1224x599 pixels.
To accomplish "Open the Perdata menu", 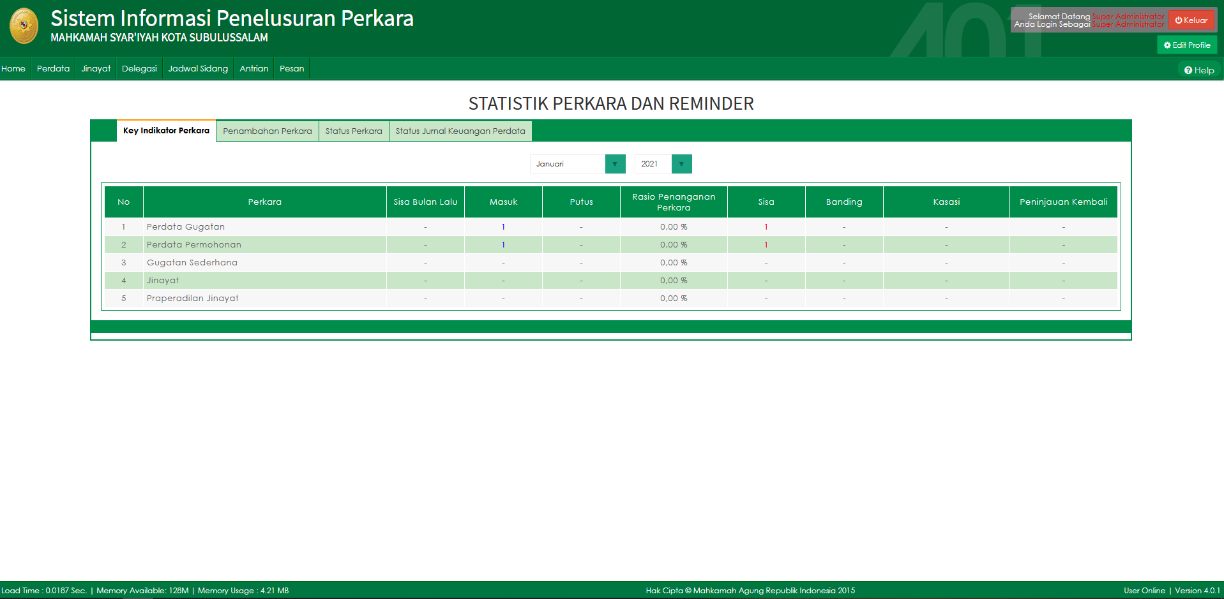I will tap(53, 69).
